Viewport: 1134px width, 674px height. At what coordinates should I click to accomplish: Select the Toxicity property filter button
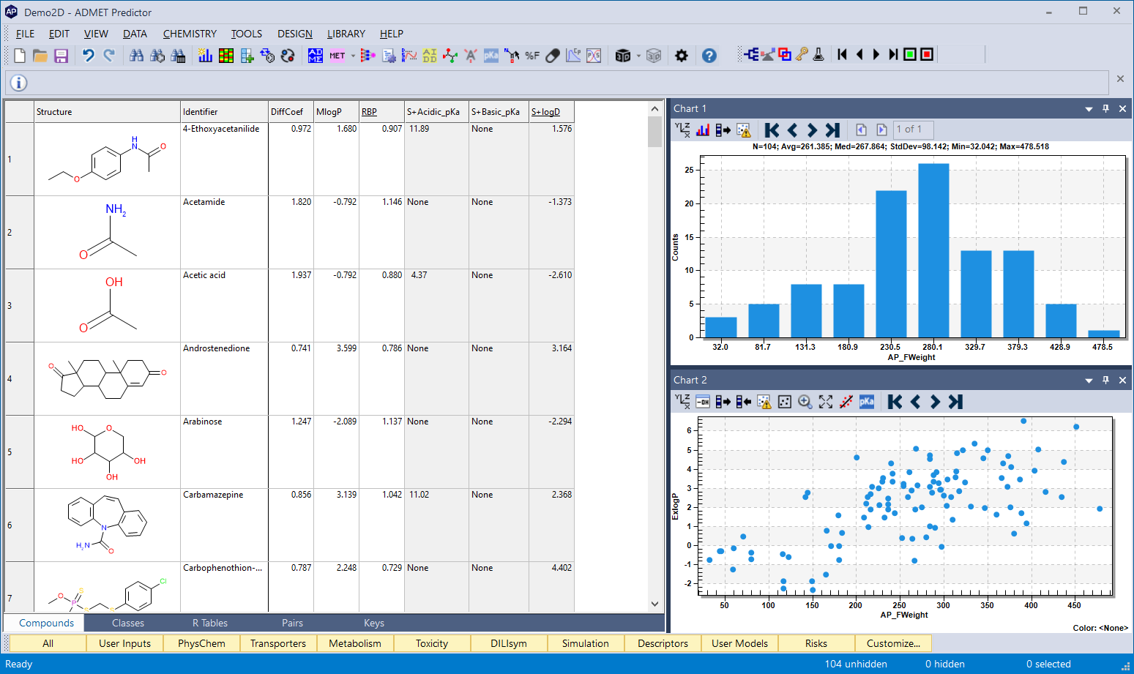[x=432, y=643]
